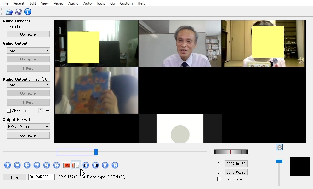Start playback with the Play button

[x=8, y=165]
